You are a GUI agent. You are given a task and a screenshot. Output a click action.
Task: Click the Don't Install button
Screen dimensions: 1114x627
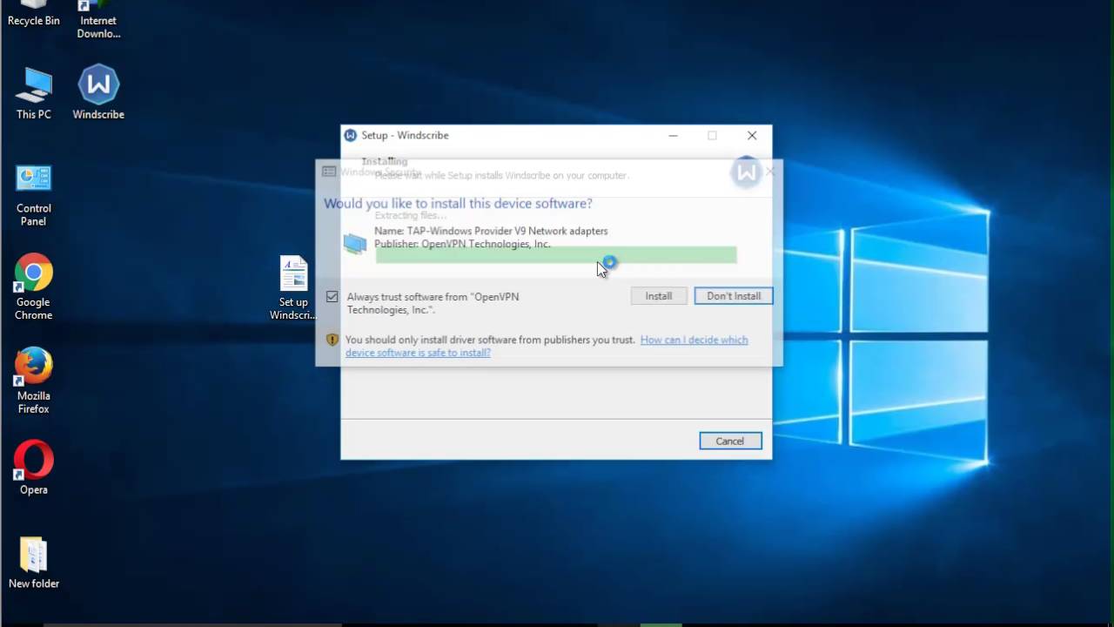[x=734, y=296]
